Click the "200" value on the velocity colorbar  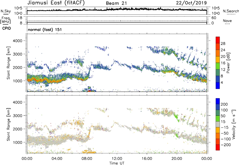coord(224,104)
